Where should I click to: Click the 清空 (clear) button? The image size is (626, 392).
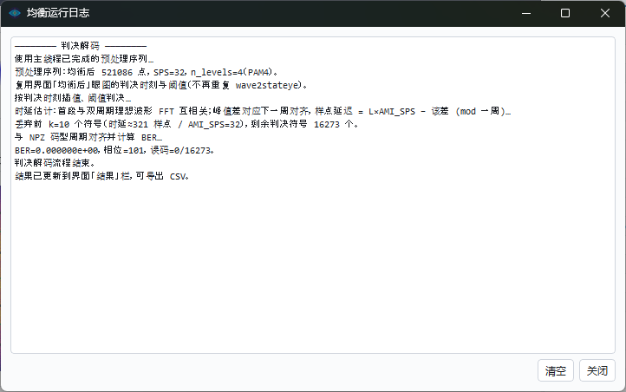click(x=555, y=370)
